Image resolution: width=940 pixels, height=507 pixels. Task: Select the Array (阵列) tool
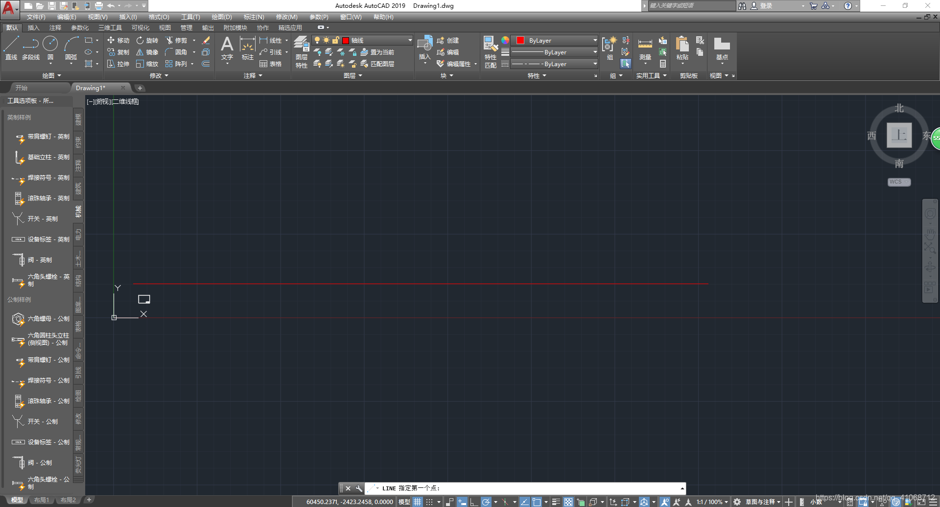coord(177,64)
